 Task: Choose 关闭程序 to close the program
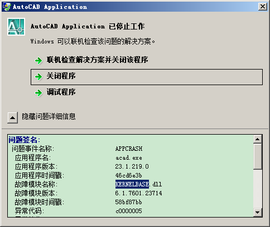pos(147,77)
